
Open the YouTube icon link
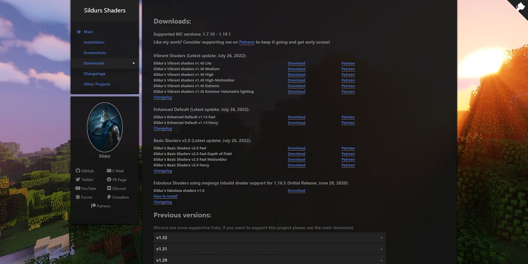pos(78,188)
